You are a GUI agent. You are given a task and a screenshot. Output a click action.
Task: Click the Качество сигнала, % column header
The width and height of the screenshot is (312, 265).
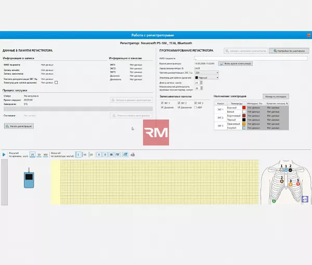click(277, 103)
